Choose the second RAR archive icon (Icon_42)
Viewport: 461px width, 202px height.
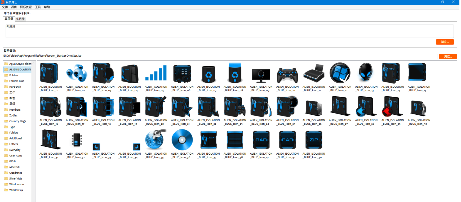[287, 140]
